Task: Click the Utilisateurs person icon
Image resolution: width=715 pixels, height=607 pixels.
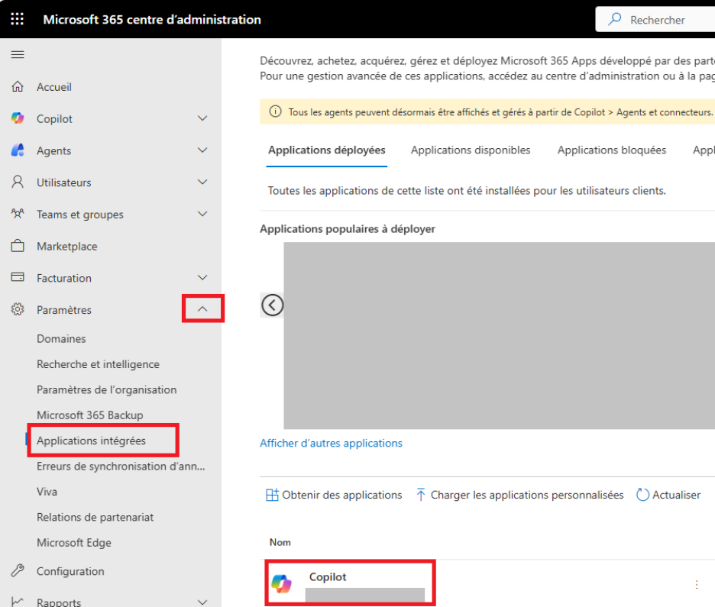Action: pyautogui.click(x=18, y=182)
